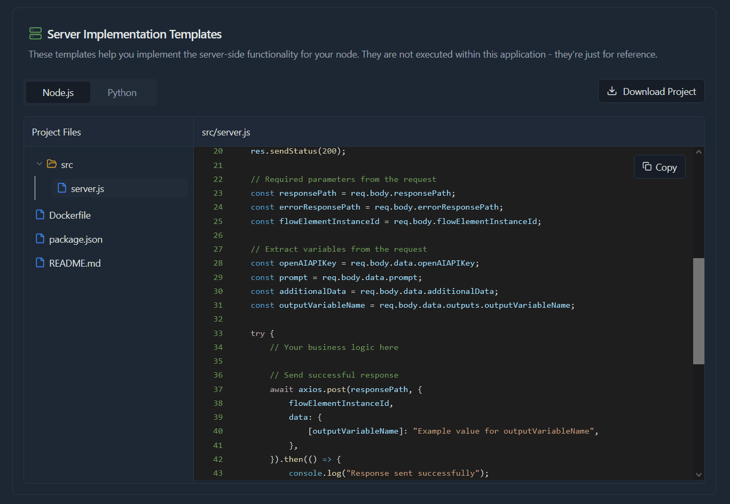The width and height of the screenshot is (730, 504).
Task: Click line number 33 in the gutter
Action: 218,333
